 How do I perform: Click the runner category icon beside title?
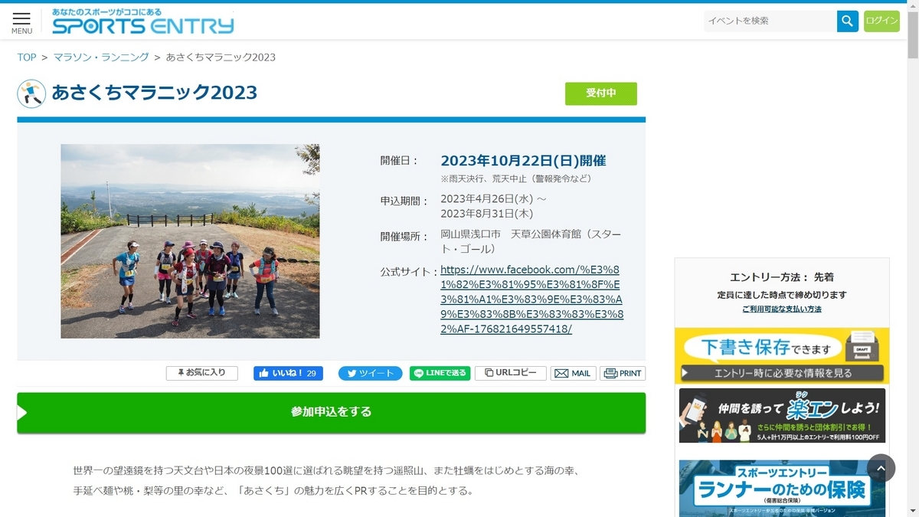point(31,93)
